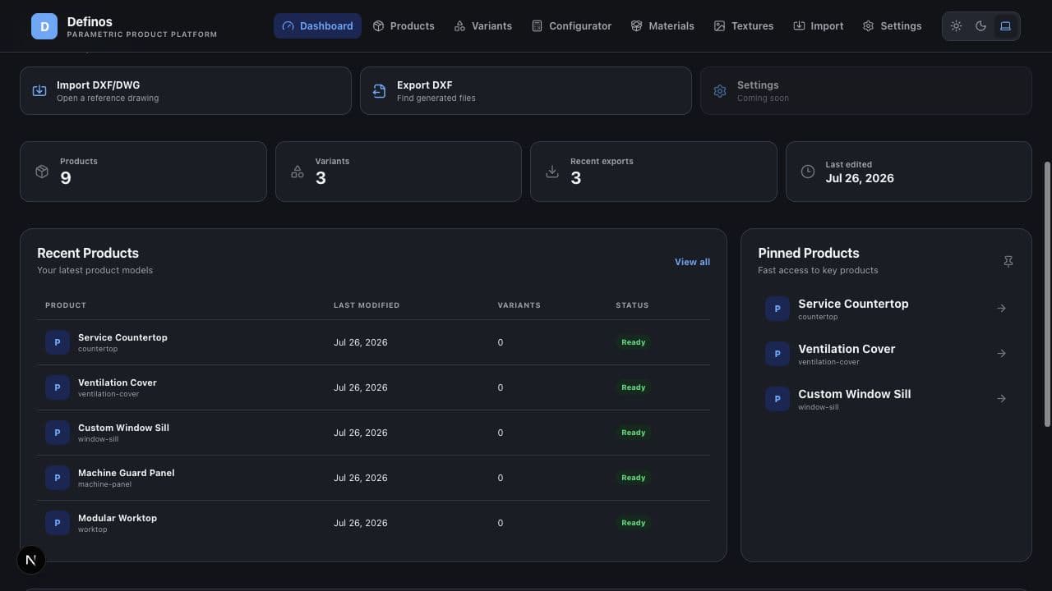Screen dimensions: 1052x591
Task: Click Modular Worktop last modified date
Action: (360, 523)
